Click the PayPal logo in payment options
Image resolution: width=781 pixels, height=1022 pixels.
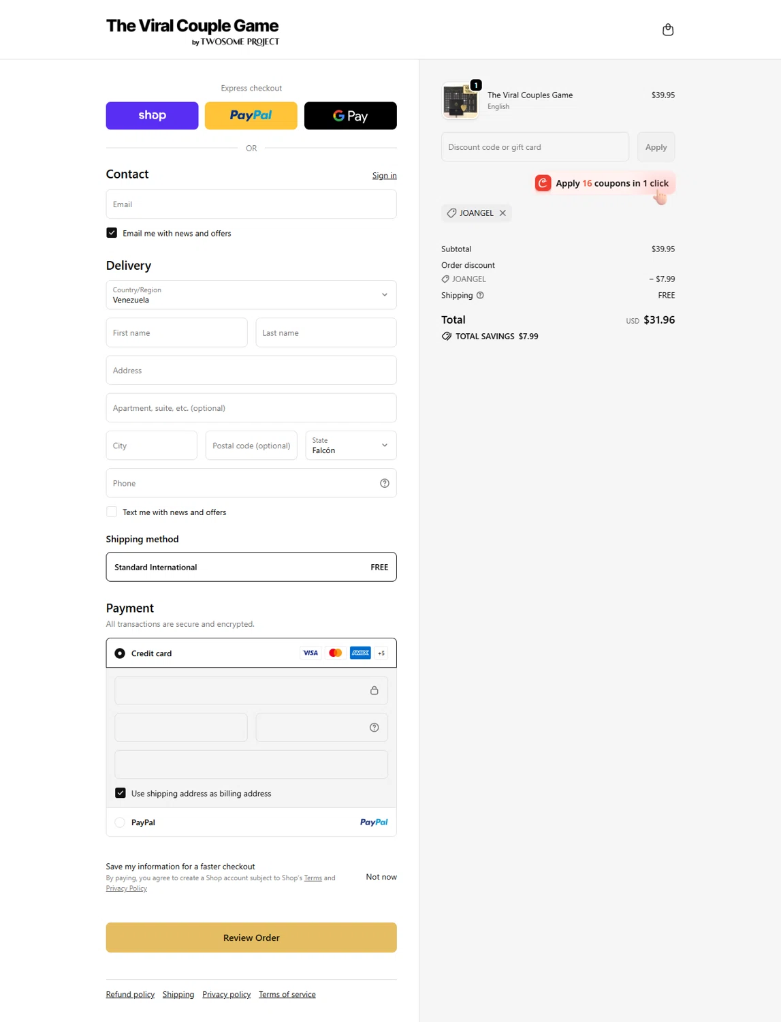pos(374,822)
